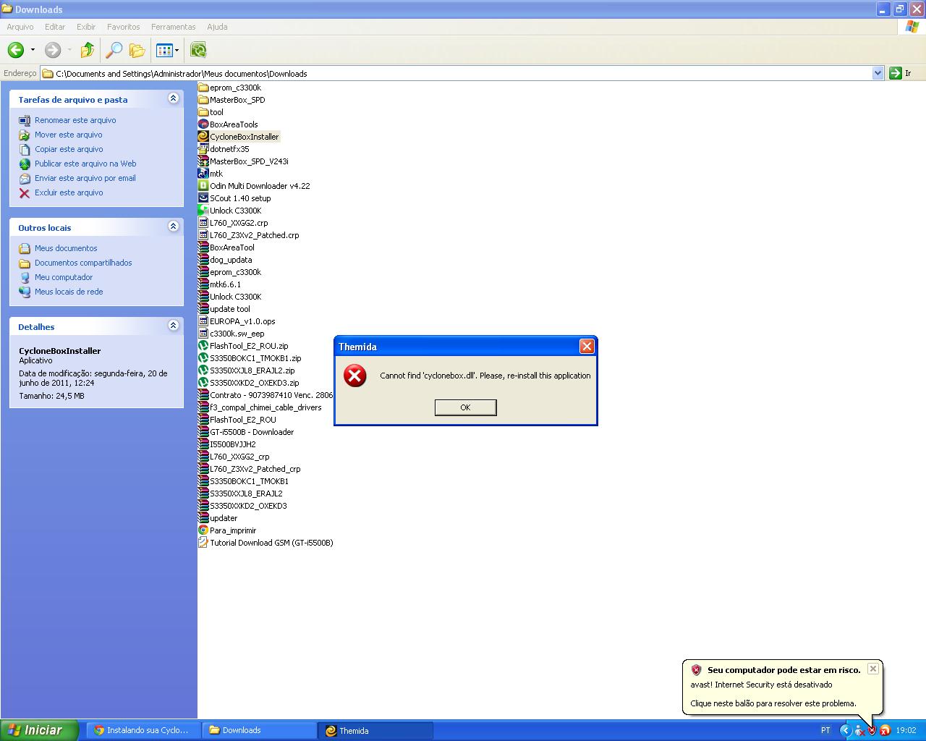
Task: Select the Unlock C3300K application icon
Action: pos(203,211)
